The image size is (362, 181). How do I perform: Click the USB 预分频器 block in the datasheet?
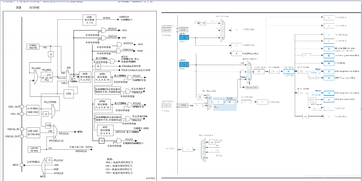(89, 20)
